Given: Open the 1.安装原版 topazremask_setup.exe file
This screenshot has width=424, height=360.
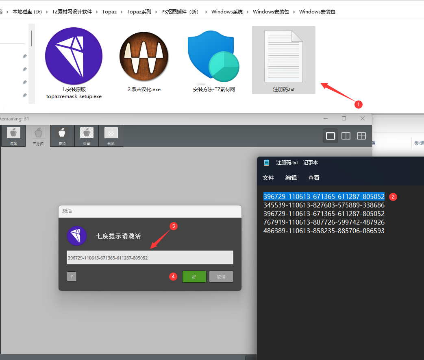Looking at the screenshot, I should click(x=74, y=63).
